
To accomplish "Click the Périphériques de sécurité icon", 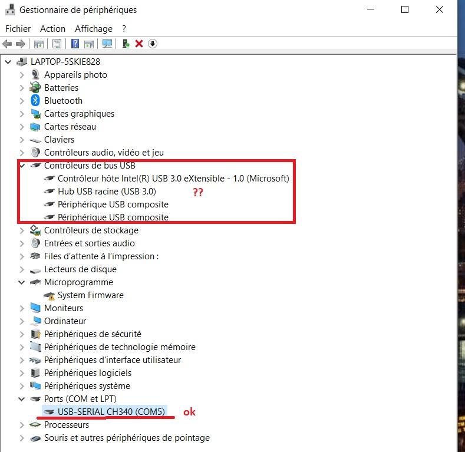I will pos(35,334).
